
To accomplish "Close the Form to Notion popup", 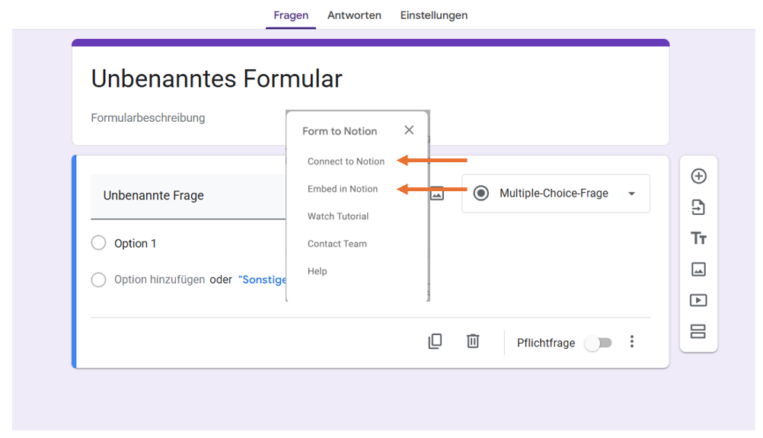I will pyautogui.click(x=409, y=130).
